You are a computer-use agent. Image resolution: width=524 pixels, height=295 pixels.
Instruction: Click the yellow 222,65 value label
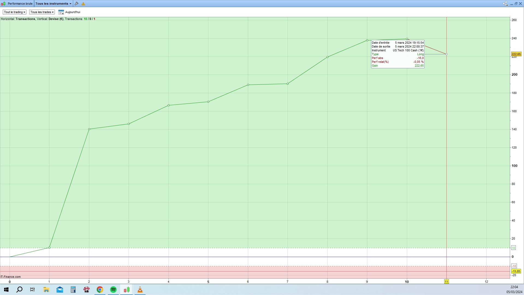pyautogui.click(x=516, y=54)
